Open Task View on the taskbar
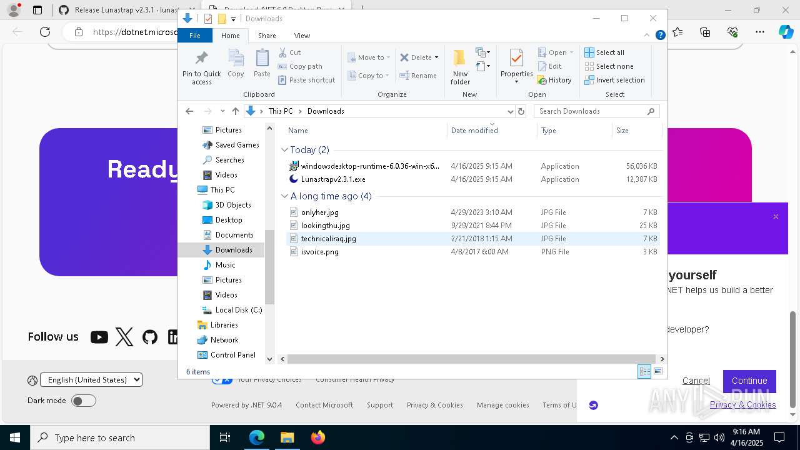Screen dimensions: 800x450 [x=225, y=437]
